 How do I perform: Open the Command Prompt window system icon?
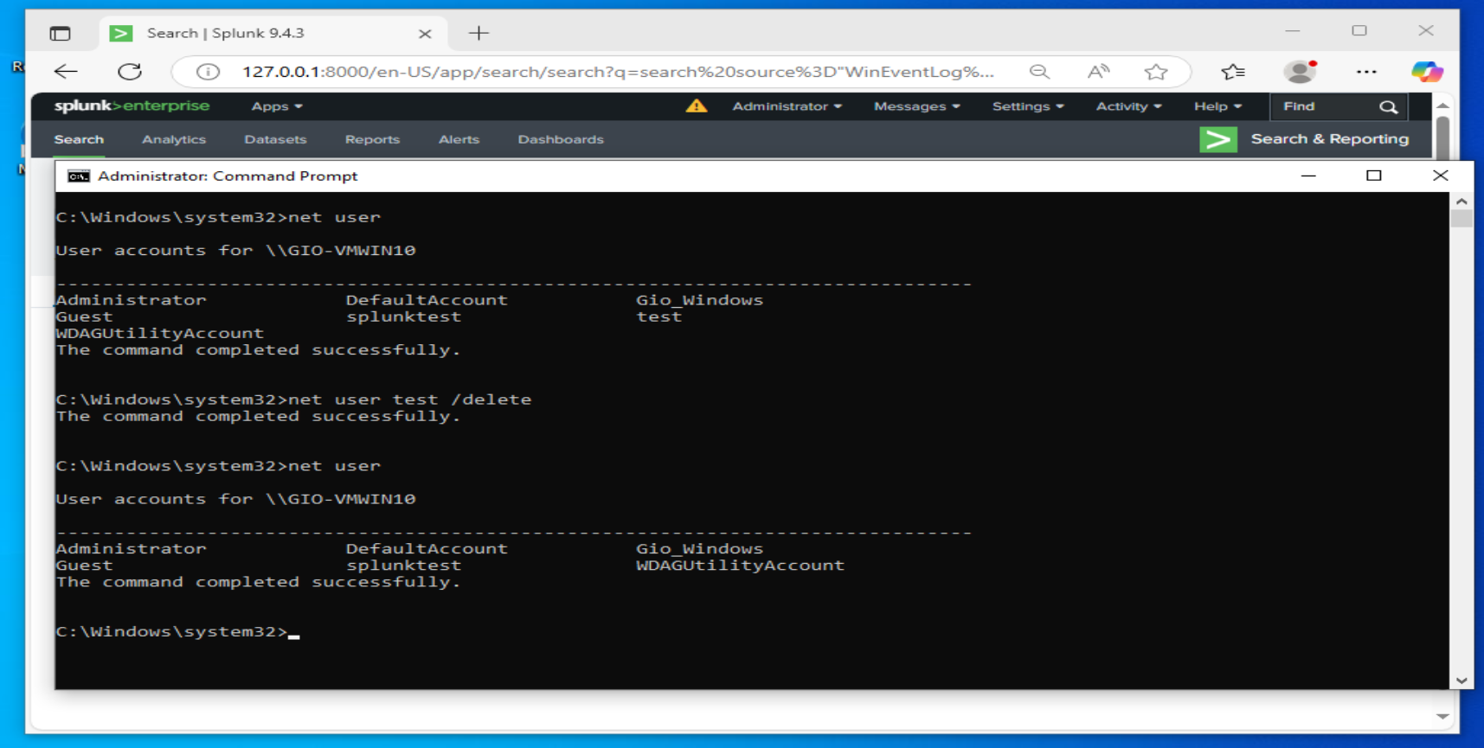pos(79,176)
